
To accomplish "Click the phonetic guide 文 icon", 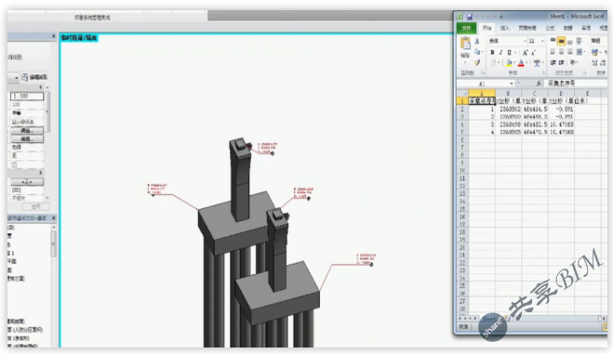I will 537,63.
